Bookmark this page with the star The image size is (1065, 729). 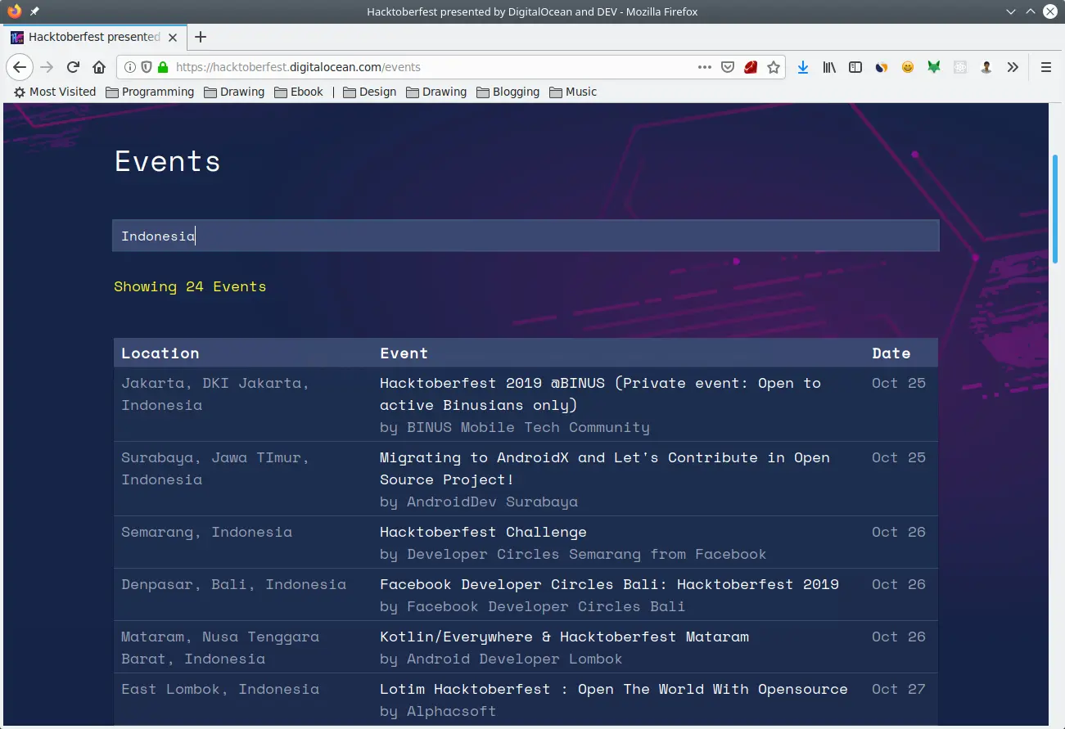click(x=774, y=67)
